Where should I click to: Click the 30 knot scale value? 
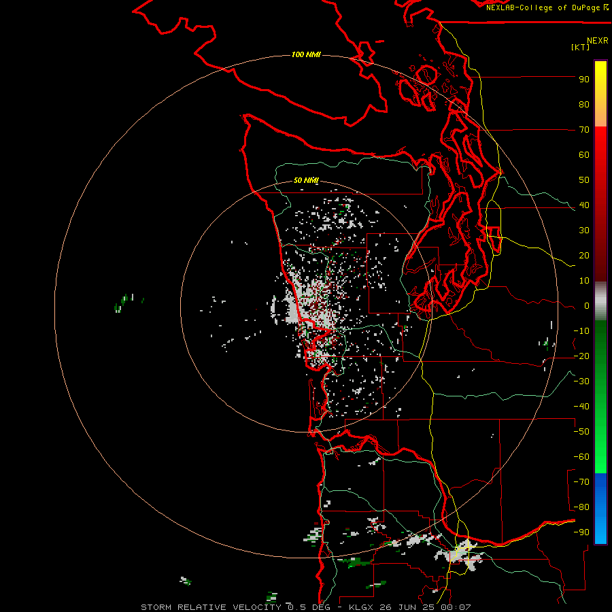coord(584,231)
